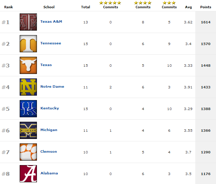Open the Clemson school link
This screenshot has height=184, width=216.
49,152
